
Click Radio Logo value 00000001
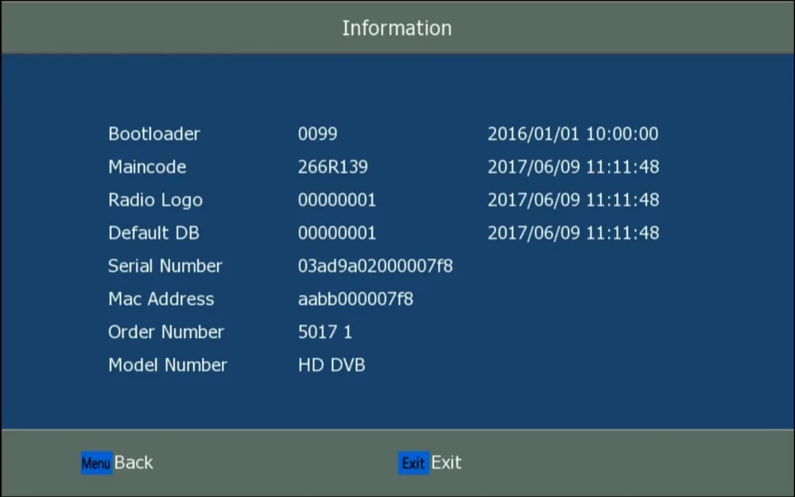point(337,200)
